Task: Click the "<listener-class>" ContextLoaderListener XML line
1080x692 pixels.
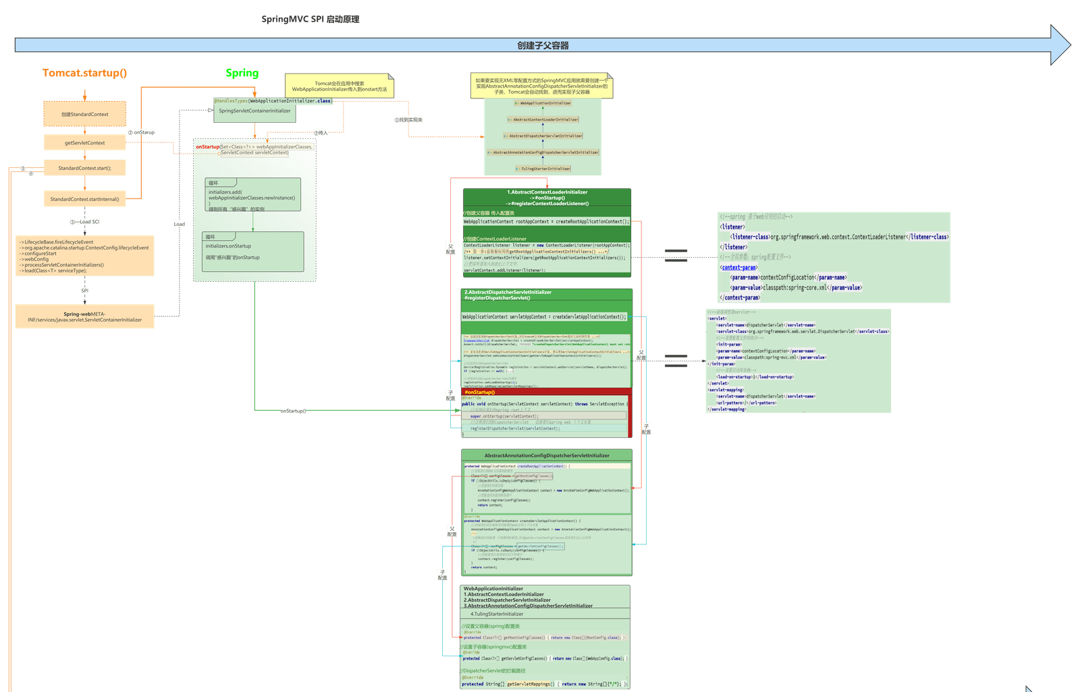Action: tap(839, 237)
